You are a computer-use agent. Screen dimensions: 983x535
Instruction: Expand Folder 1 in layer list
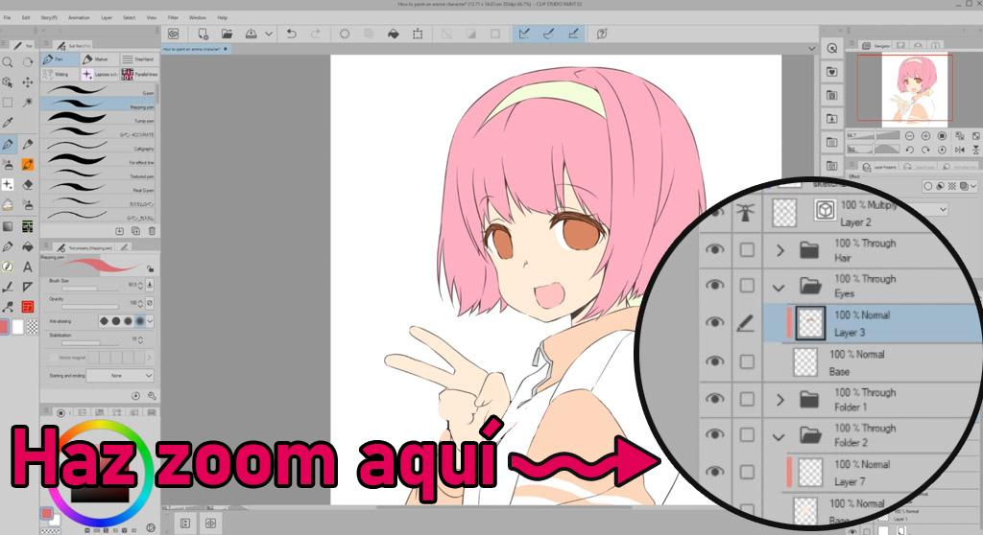tap(779, 400)
